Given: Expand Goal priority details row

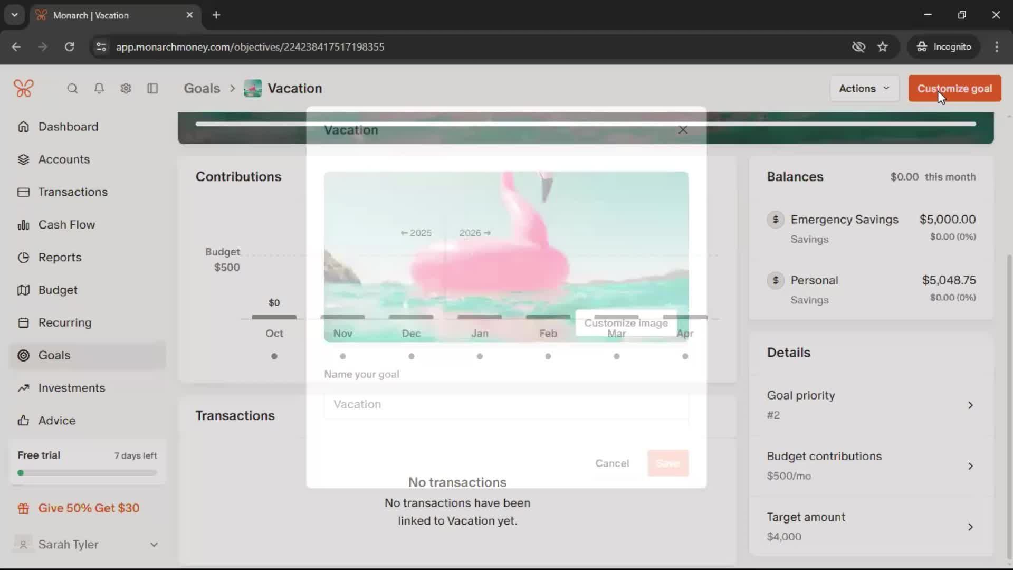Looking at the screenshot, I should 970,405.
